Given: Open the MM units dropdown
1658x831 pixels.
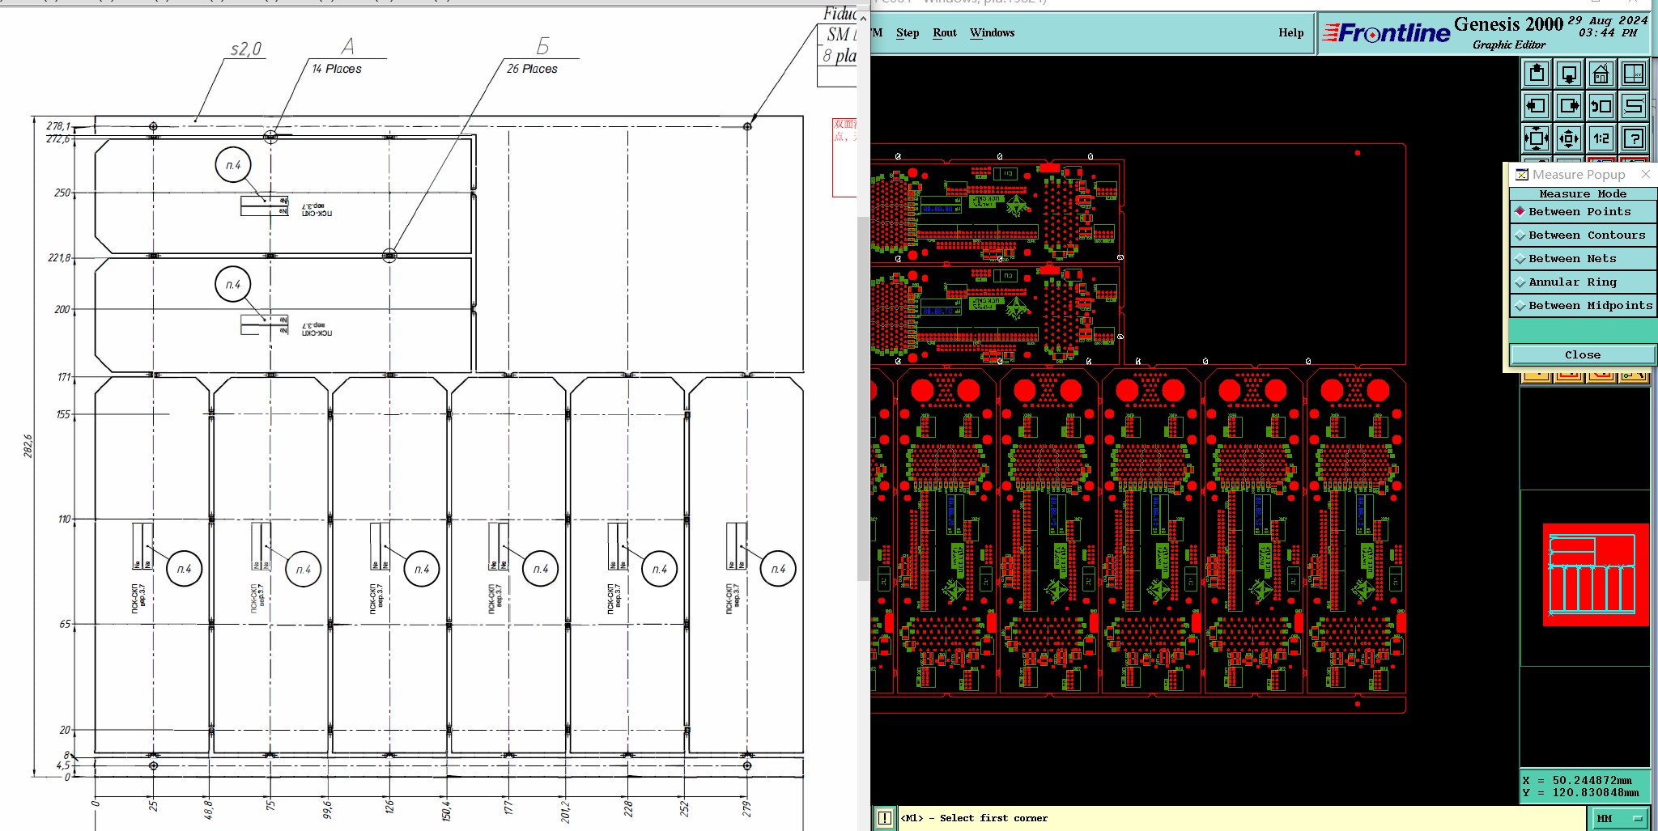Looking at the screenshot, I should 1621,819.
